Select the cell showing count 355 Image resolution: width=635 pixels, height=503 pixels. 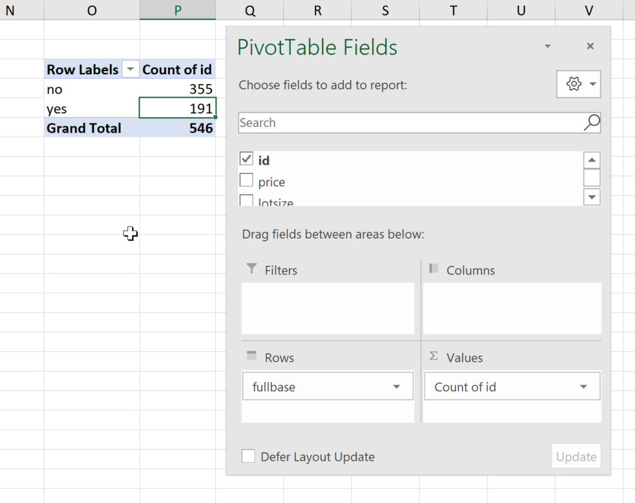pyautogui.click(x=178, y=89)
